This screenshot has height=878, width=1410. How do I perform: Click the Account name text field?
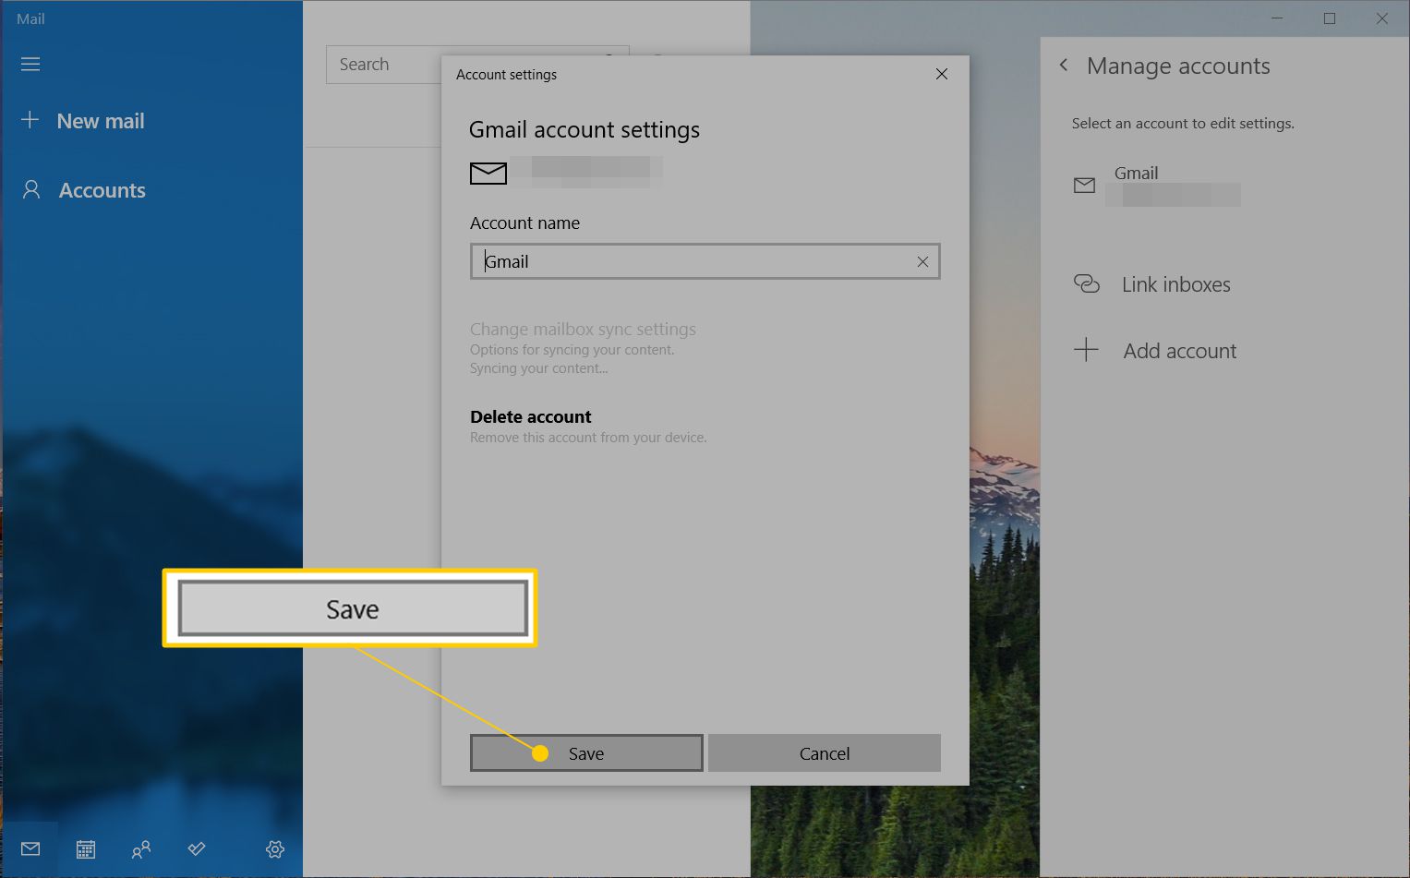click(705, 261)
